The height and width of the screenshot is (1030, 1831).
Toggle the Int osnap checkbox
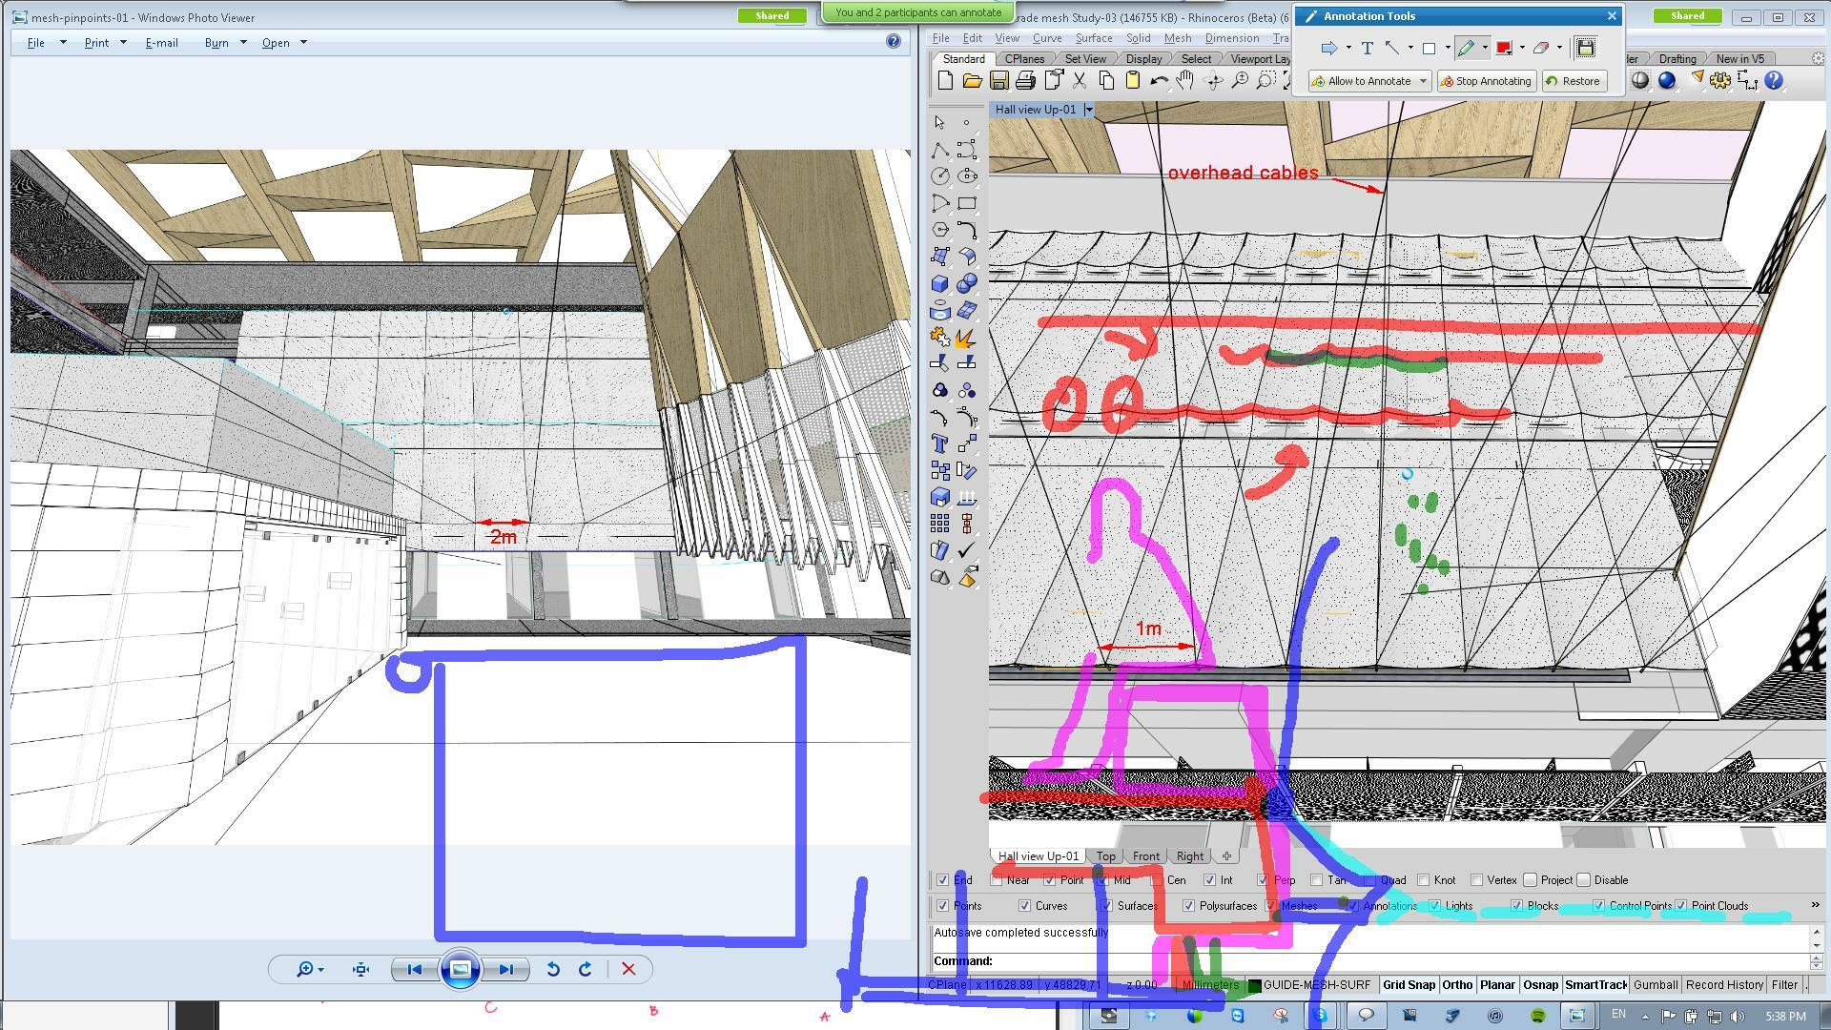click(x=1209, y=880)
